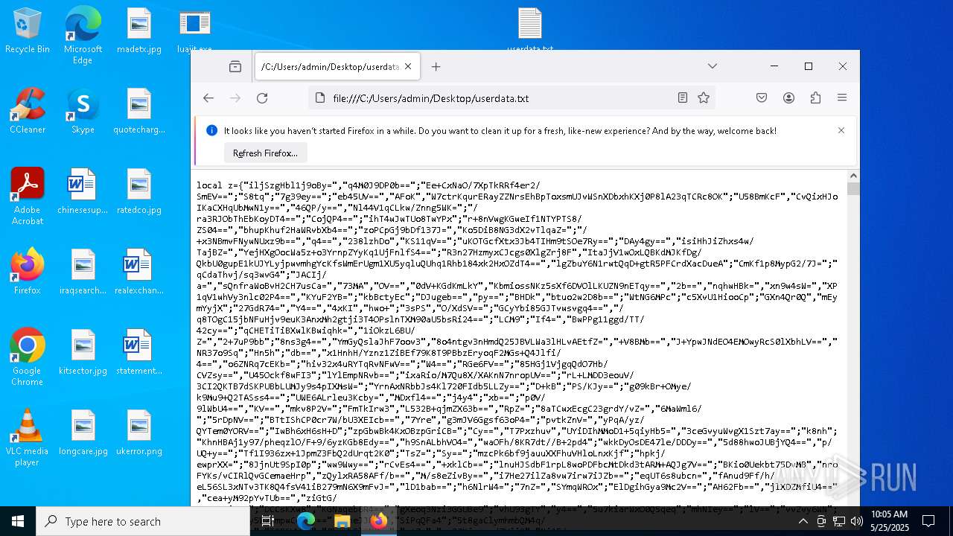Viewport: 953px width, 536px height.
Task: Open the volume control in tray
Action: [x=857, y=521]
